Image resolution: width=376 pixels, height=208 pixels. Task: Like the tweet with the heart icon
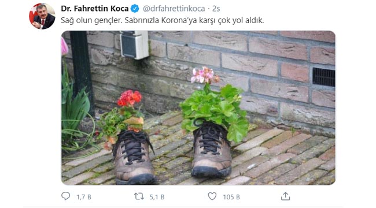[x=212, y=196]
